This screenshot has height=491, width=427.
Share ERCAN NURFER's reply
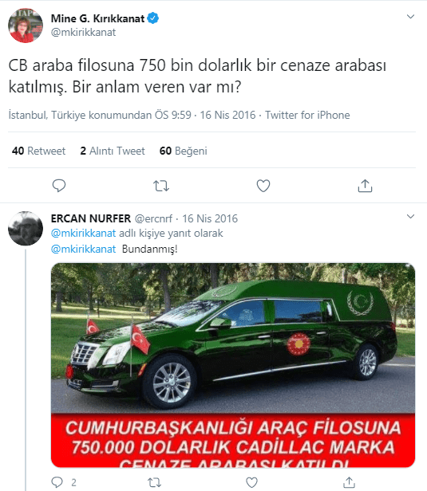pyautogui.click(x=349, y=482)
